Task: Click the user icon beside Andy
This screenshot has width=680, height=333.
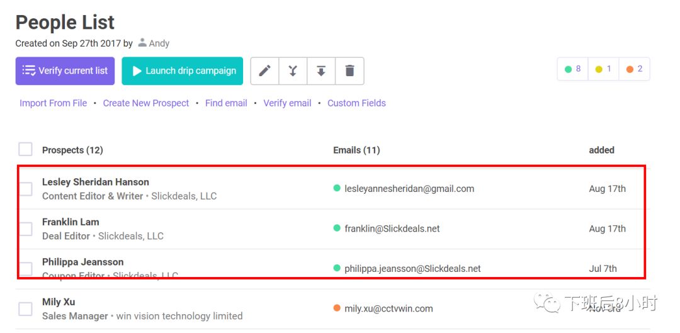Action: click(142, 43)
